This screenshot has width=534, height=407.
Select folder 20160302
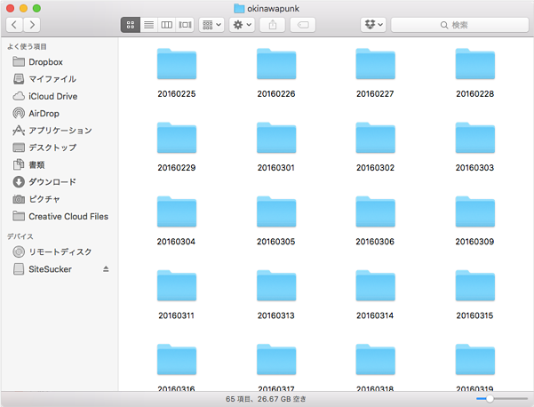click(x=375, y=148)
